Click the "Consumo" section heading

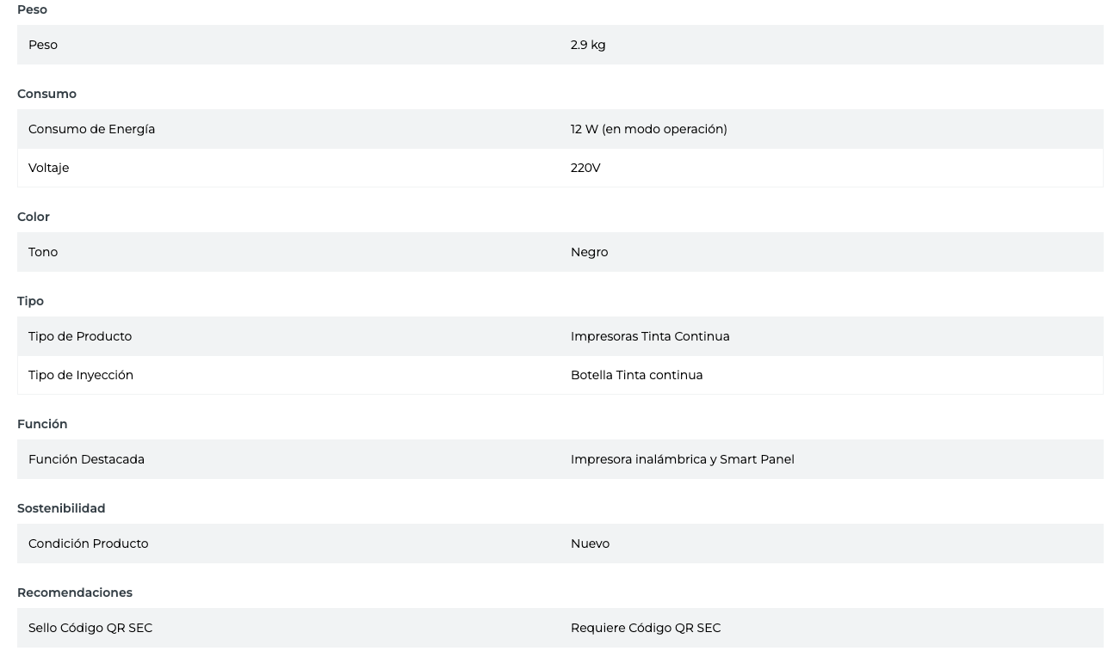(46, 94)
